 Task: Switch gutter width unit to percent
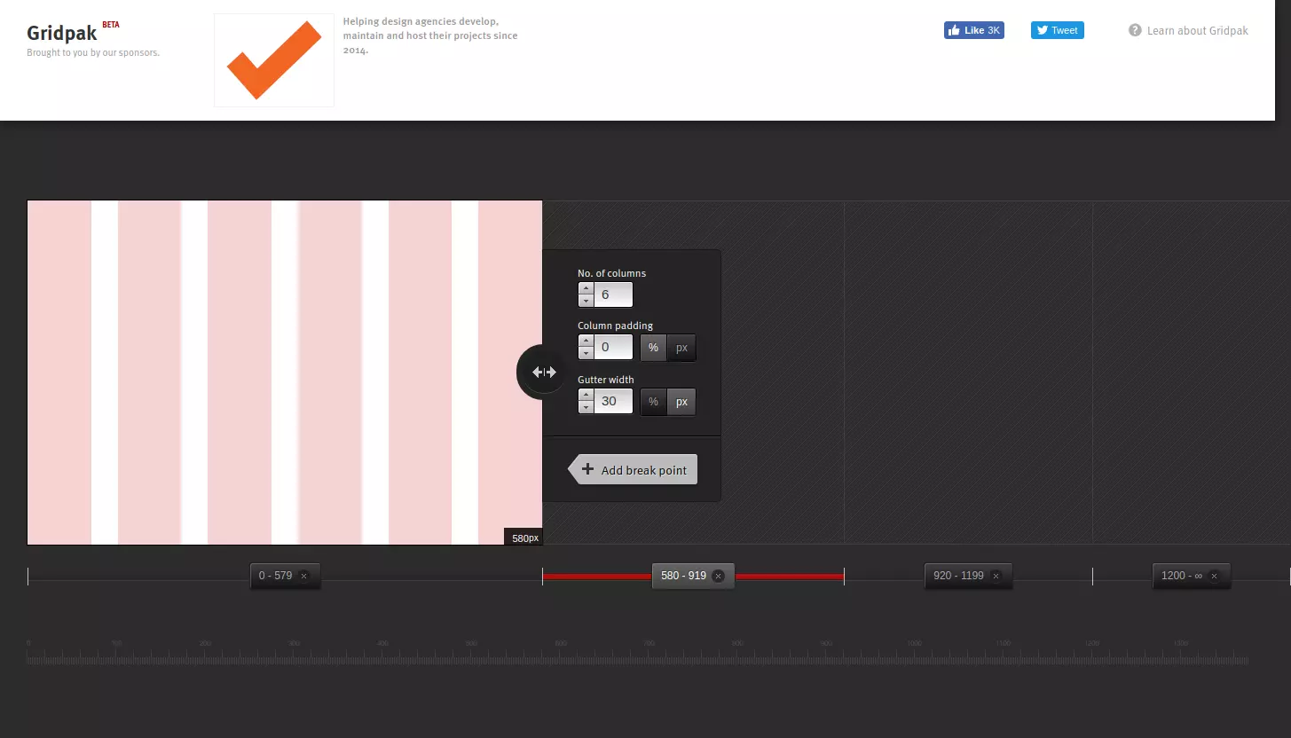pos(653,402)
